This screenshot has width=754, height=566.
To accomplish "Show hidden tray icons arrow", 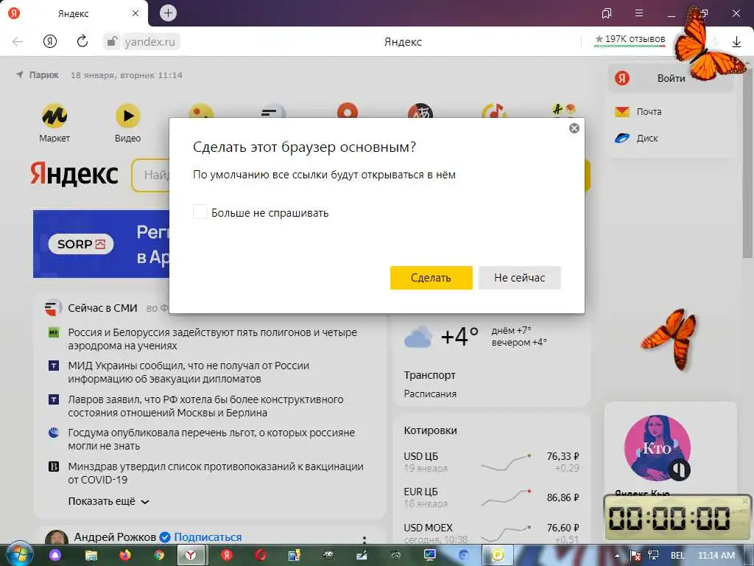I will pos(618,556).
